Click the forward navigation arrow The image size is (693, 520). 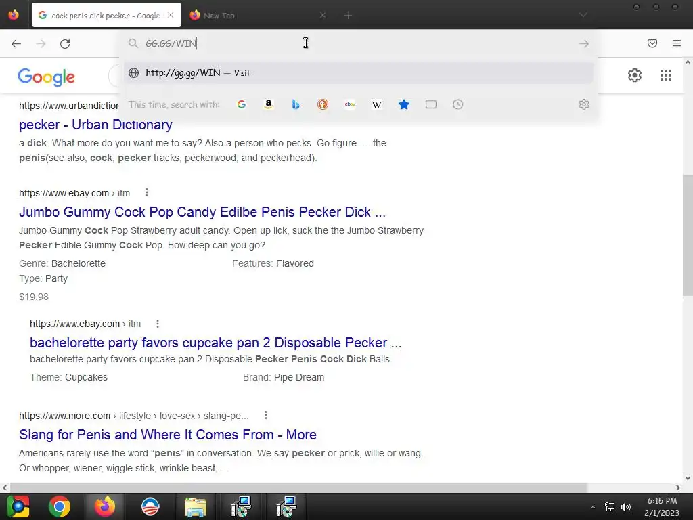click(x=41, y=43)
